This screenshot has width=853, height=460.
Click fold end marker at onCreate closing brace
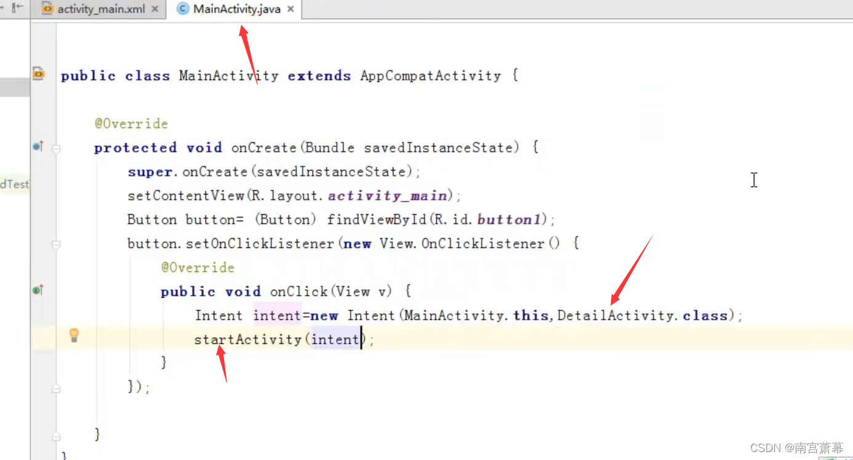click(x=56, y=437)
